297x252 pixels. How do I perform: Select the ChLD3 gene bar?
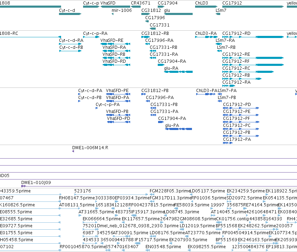pyautogui.click(x=206, y=7)
